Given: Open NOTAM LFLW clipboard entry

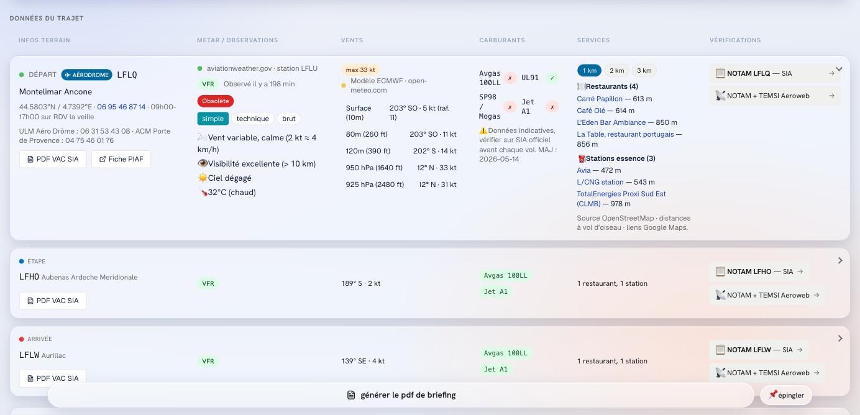Looking at the screenshot, I should tap(759, 350).
